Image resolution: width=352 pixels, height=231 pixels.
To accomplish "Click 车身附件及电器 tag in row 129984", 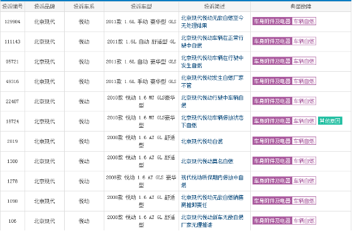I will pyautogui.click(x=272, y=21).
